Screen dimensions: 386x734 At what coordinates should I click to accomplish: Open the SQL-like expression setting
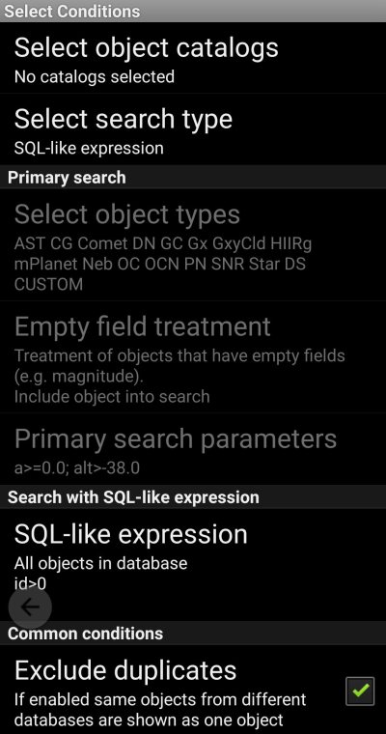pos(193,565)
